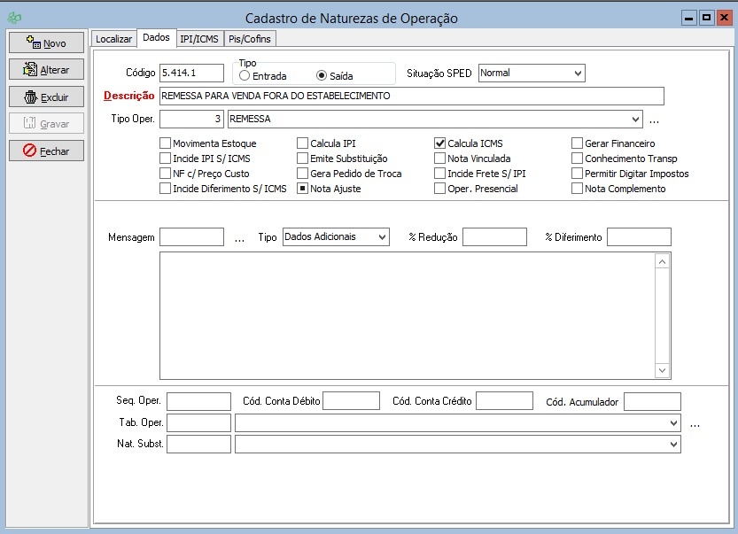Screen dimensions: 738x534
Task: Go to the Pis/Cofins tab
Action: 250,39
